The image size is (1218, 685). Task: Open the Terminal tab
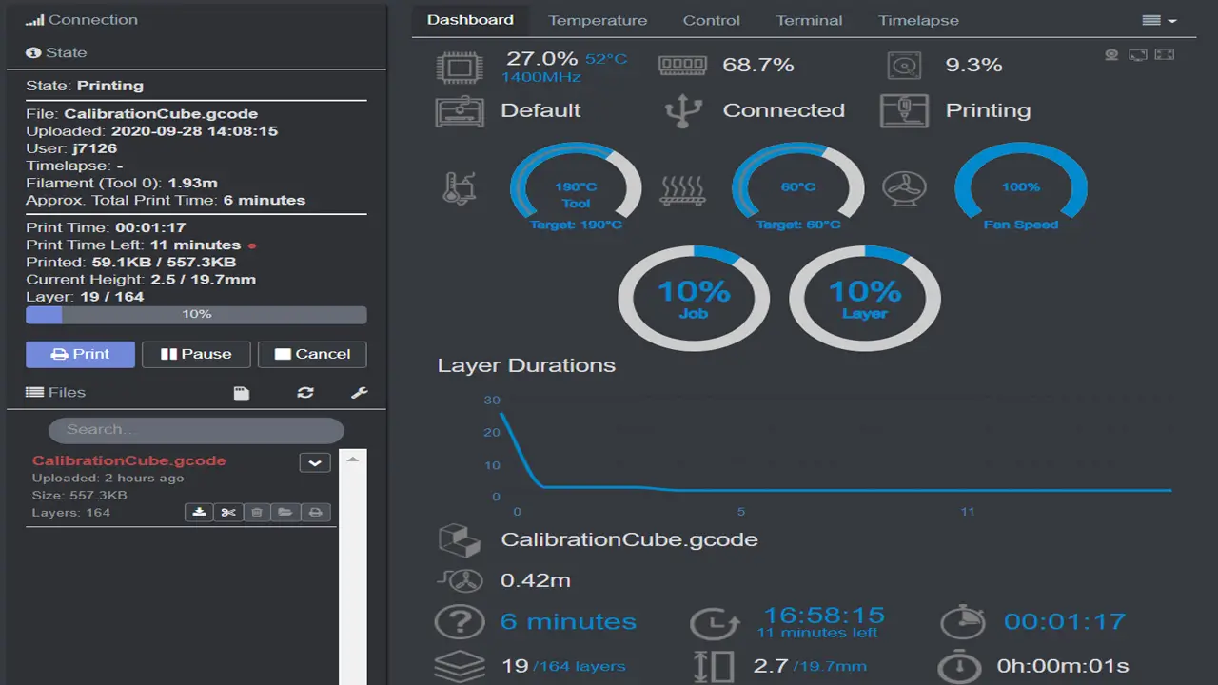click(809, 20)
